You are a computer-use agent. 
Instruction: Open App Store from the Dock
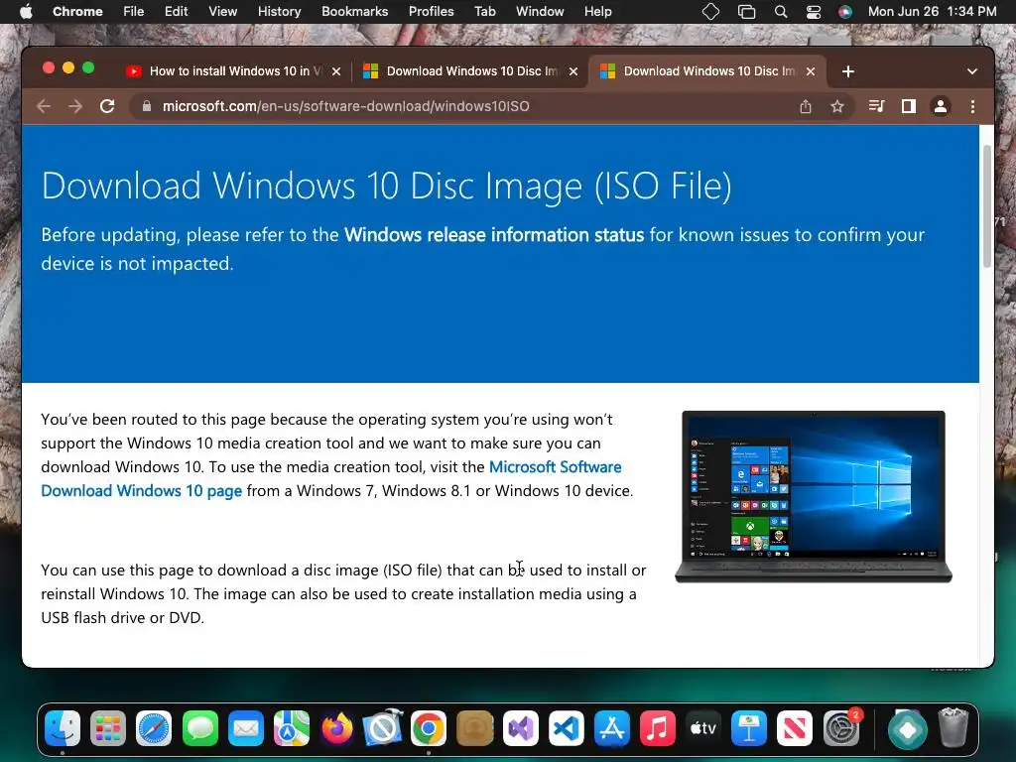(x=611, y=728)
